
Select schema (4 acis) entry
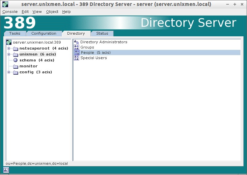click(x=37, y=60)
